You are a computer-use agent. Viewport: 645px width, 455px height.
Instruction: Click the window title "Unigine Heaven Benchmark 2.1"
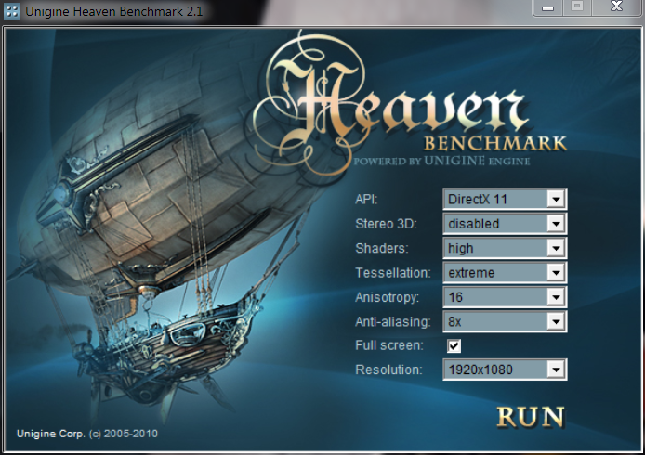tap(114, 11)
